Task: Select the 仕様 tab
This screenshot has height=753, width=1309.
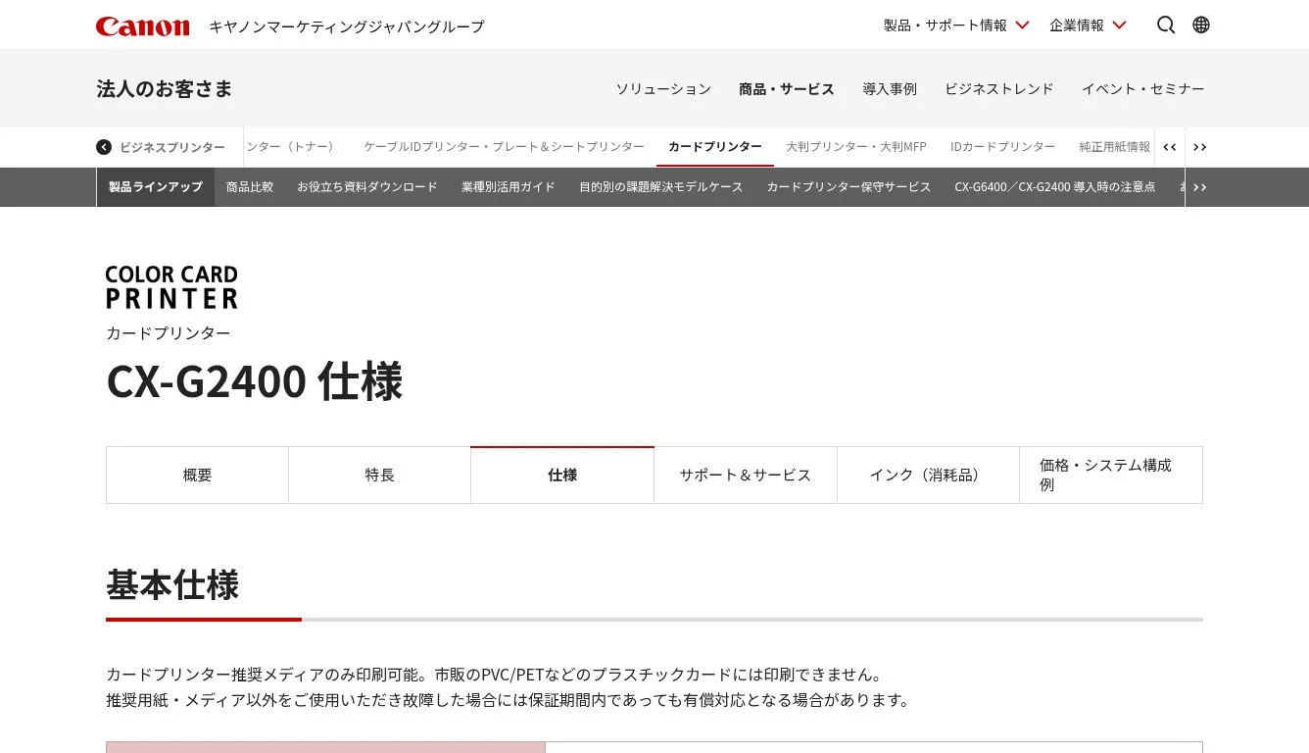Action: [x=562, y=476]
